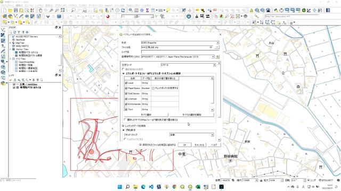Viewport: 341px width, 191px height.
Task: Toggle the Text field checkbox
Action: coord(126,109)
